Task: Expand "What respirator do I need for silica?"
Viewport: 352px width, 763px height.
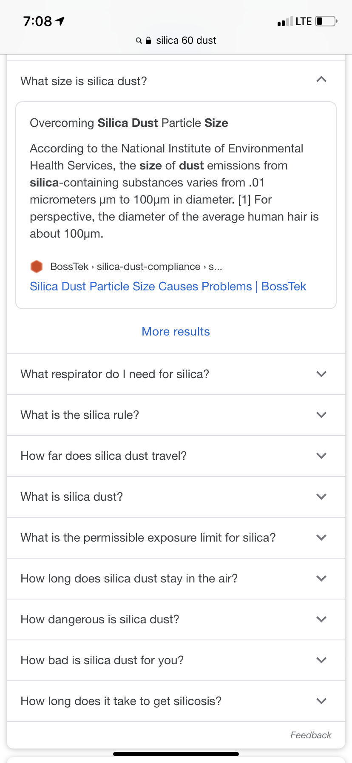Action: coord(321,374)
